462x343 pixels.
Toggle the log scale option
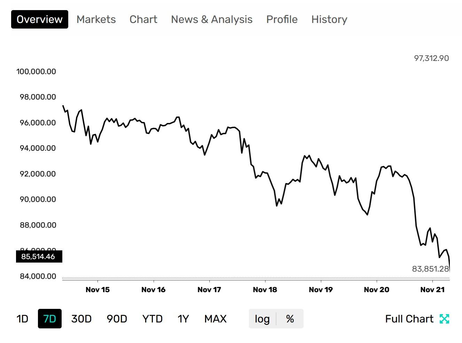point(262,319)
